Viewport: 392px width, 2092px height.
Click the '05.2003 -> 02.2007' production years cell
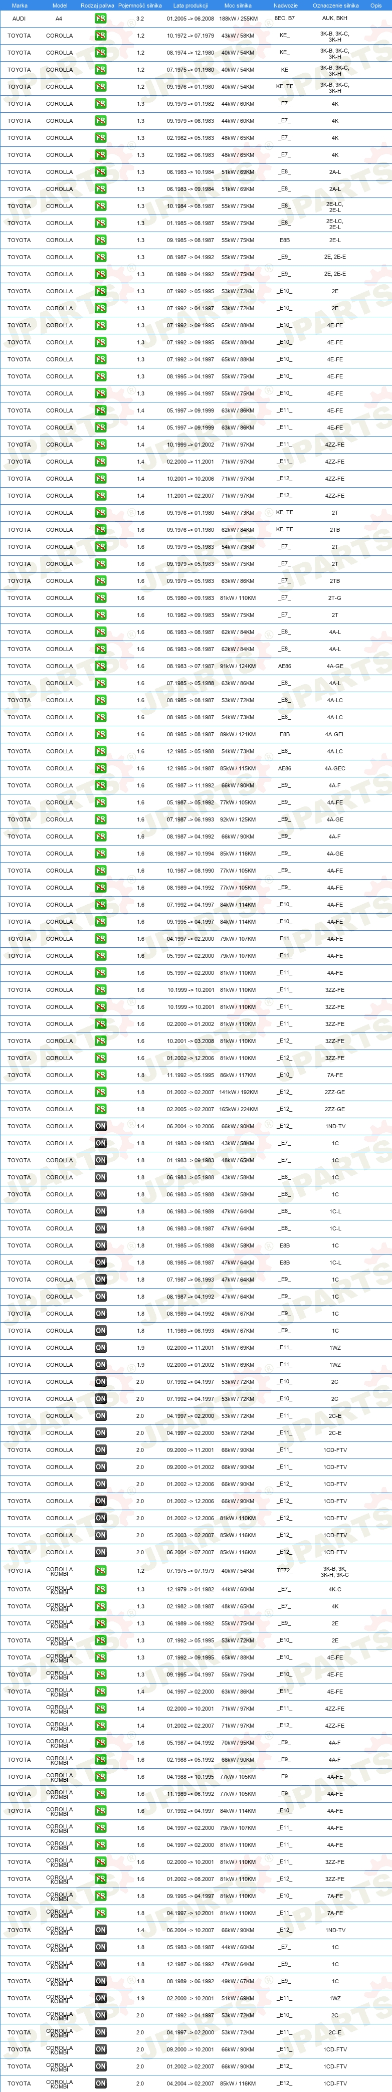pyautogui.click(x=190, y=1536)
